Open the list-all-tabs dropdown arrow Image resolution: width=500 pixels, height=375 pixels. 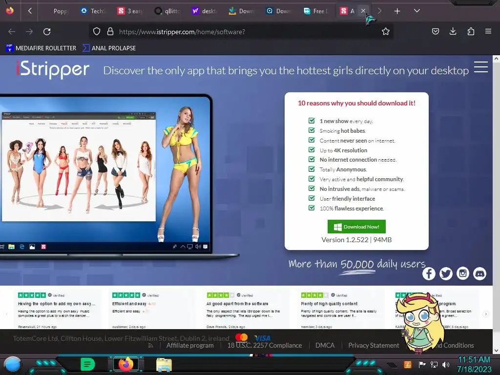tap(417, 11)
